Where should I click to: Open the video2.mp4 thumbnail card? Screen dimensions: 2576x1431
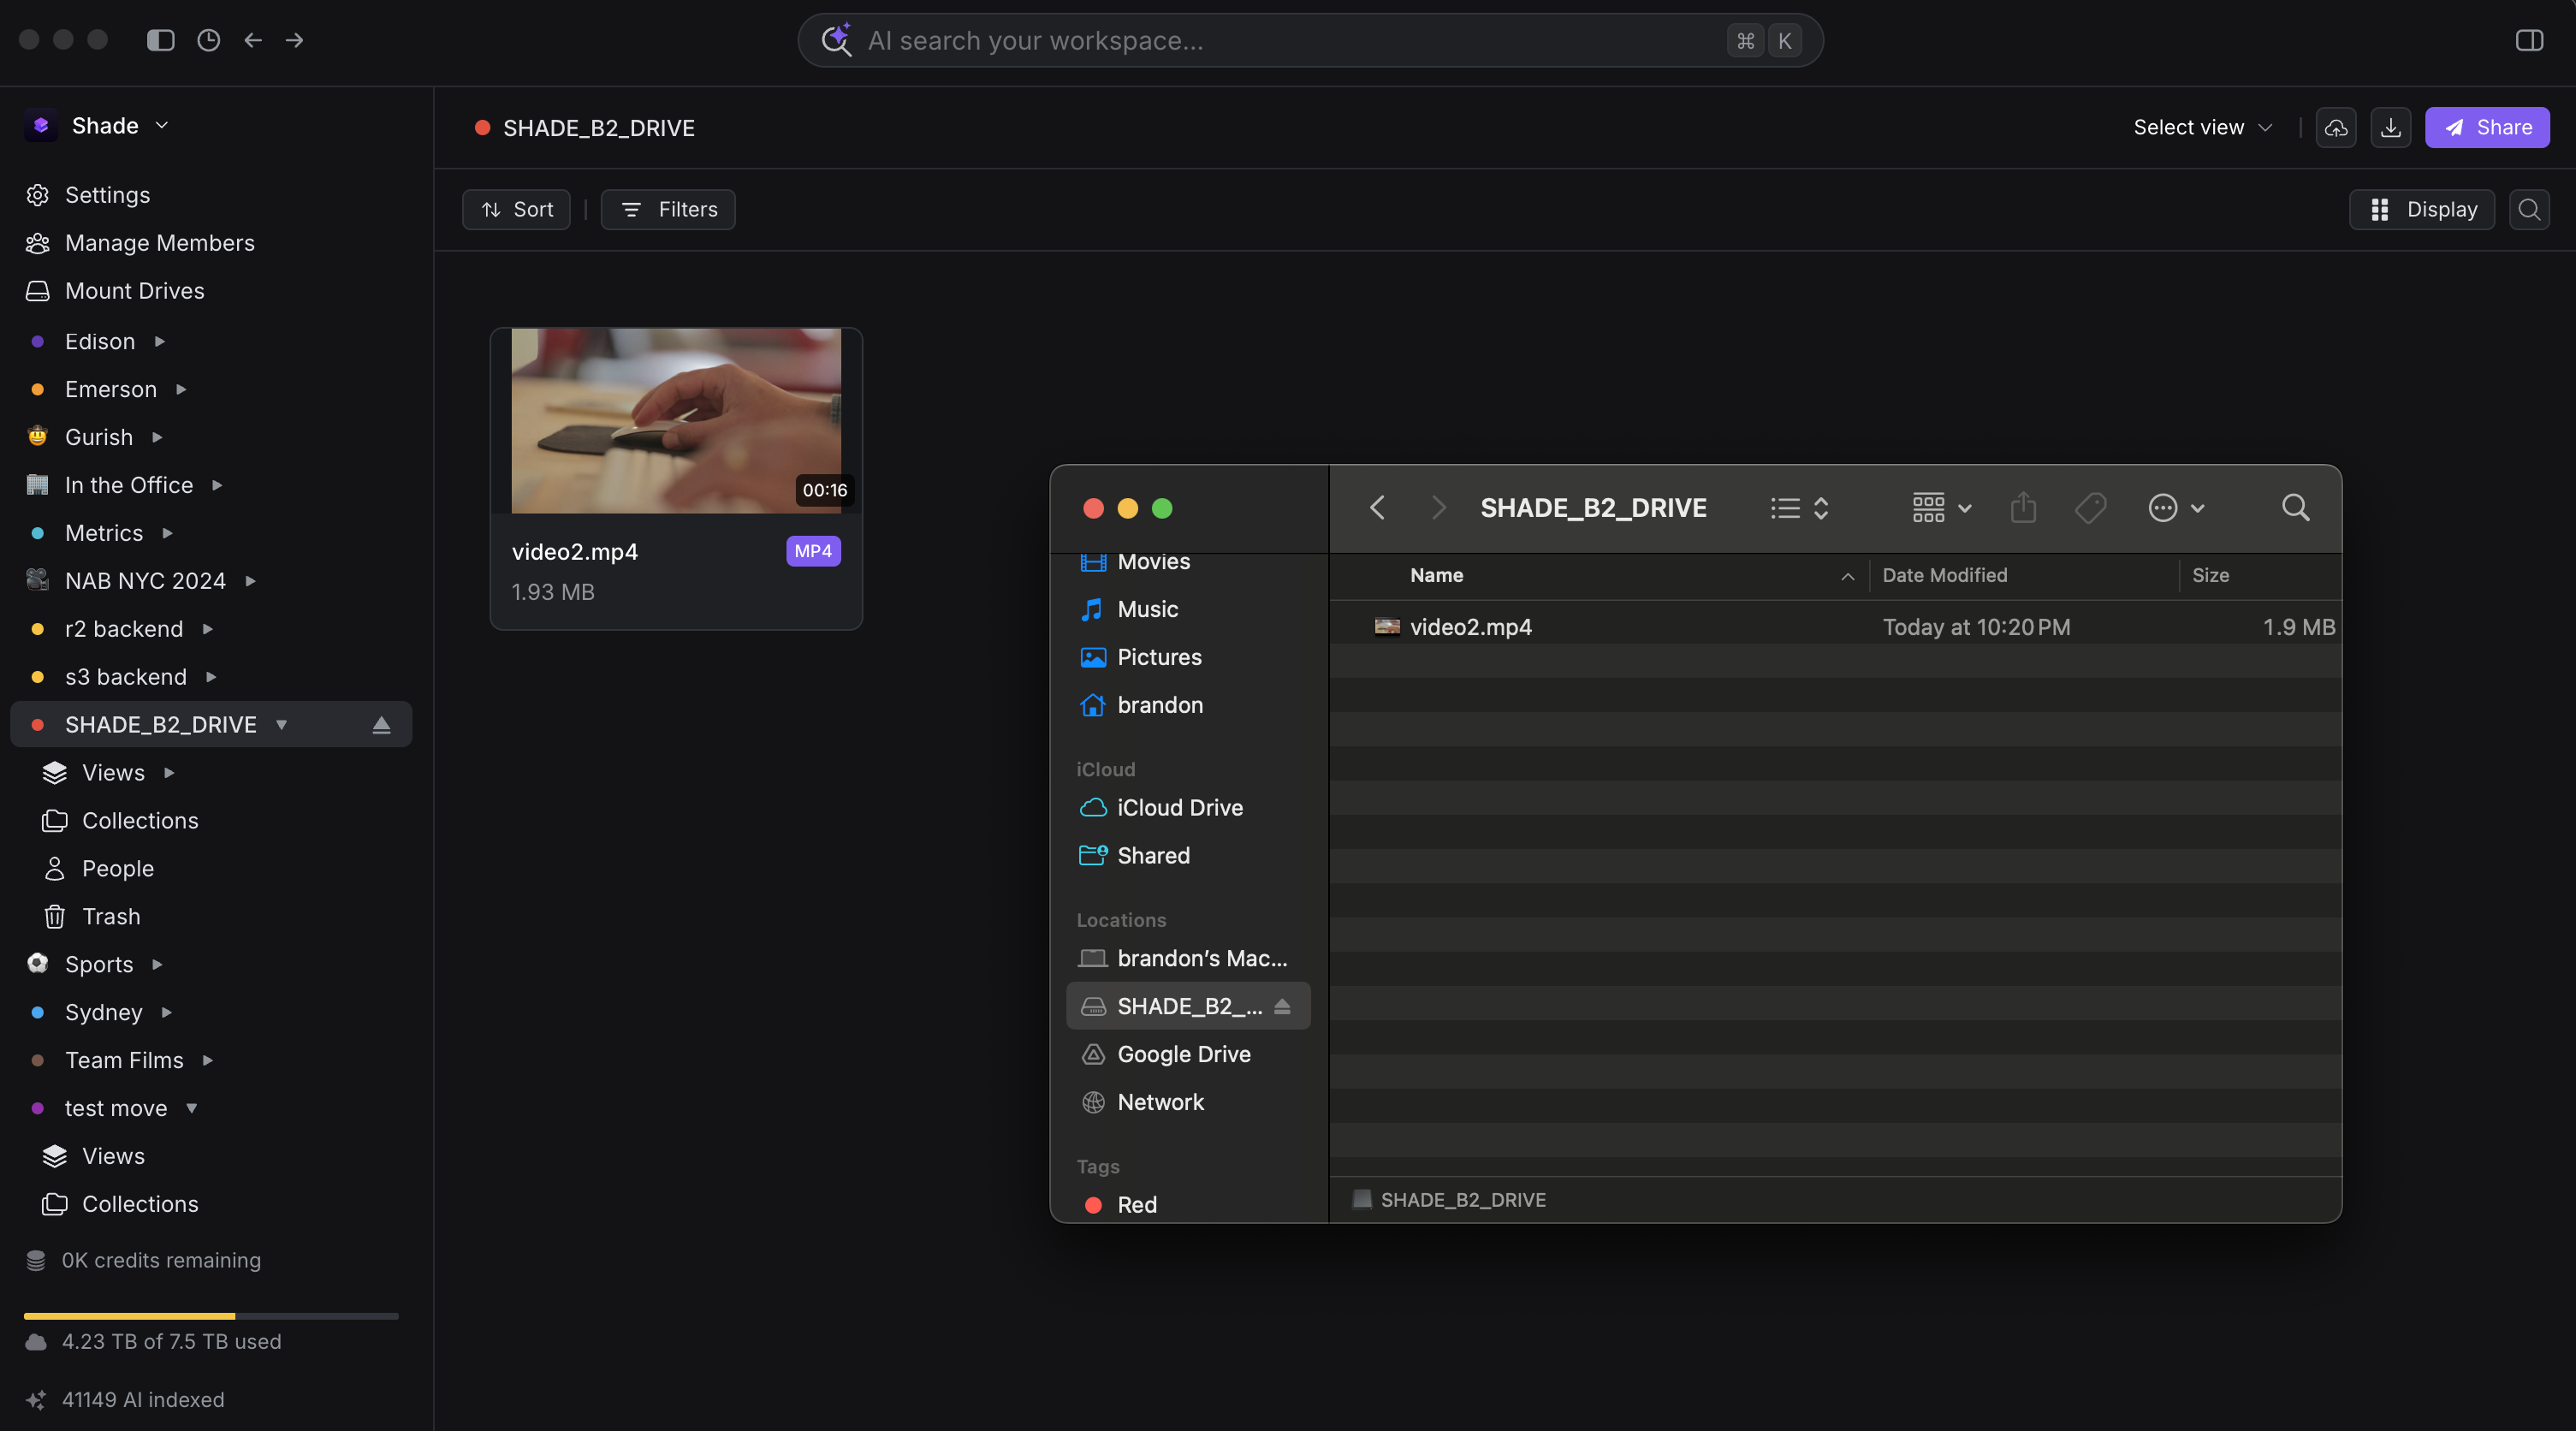pos(675,420)
